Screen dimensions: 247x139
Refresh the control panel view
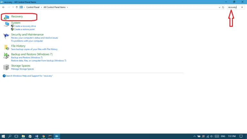(x=223, y=7)
